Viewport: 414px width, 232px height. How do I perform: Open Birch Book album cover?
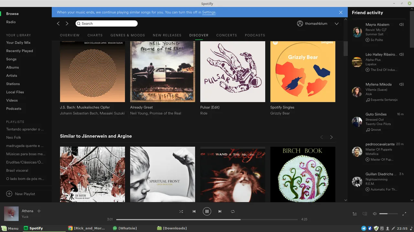303,174
